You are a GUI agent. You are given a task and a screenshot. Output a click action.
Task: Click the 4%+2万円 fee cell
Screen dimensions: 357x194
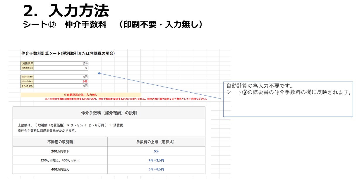(x=156, y=161)
